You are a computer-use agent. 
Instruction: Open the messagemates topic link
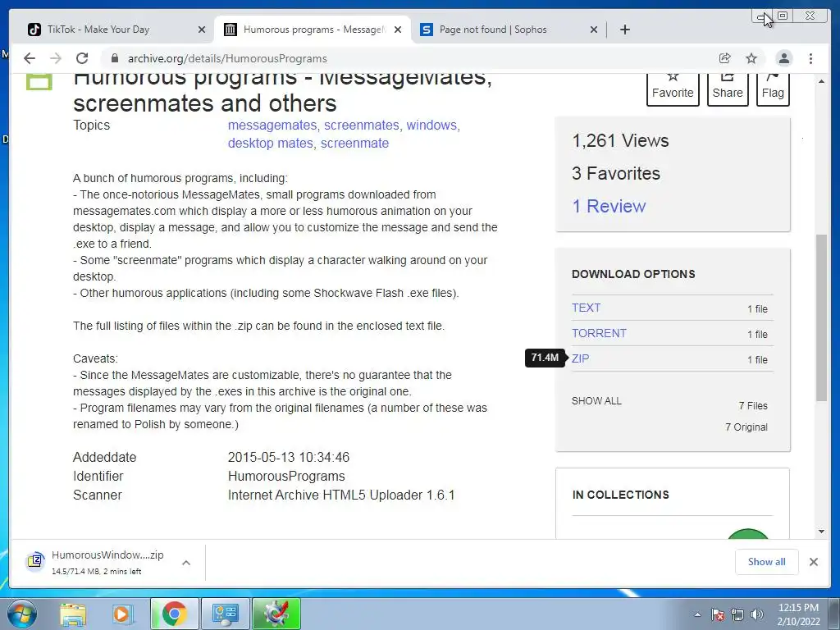point(272,125)
